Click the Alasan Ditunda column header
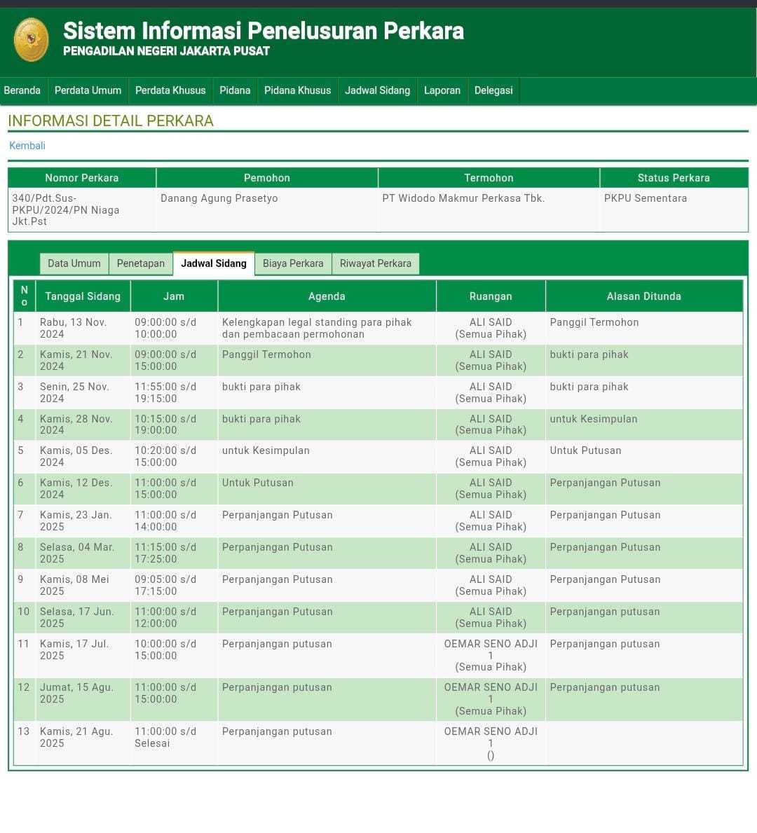757x833 pixels. [x=643, y=296]
